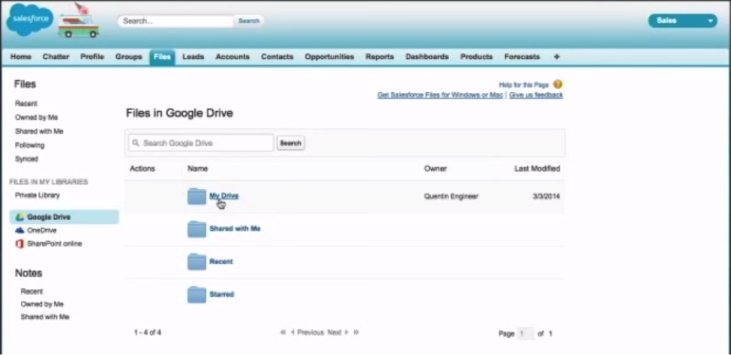Show files Shared with Me under Files
Screen dimensions: 731x355
[39, 131]
